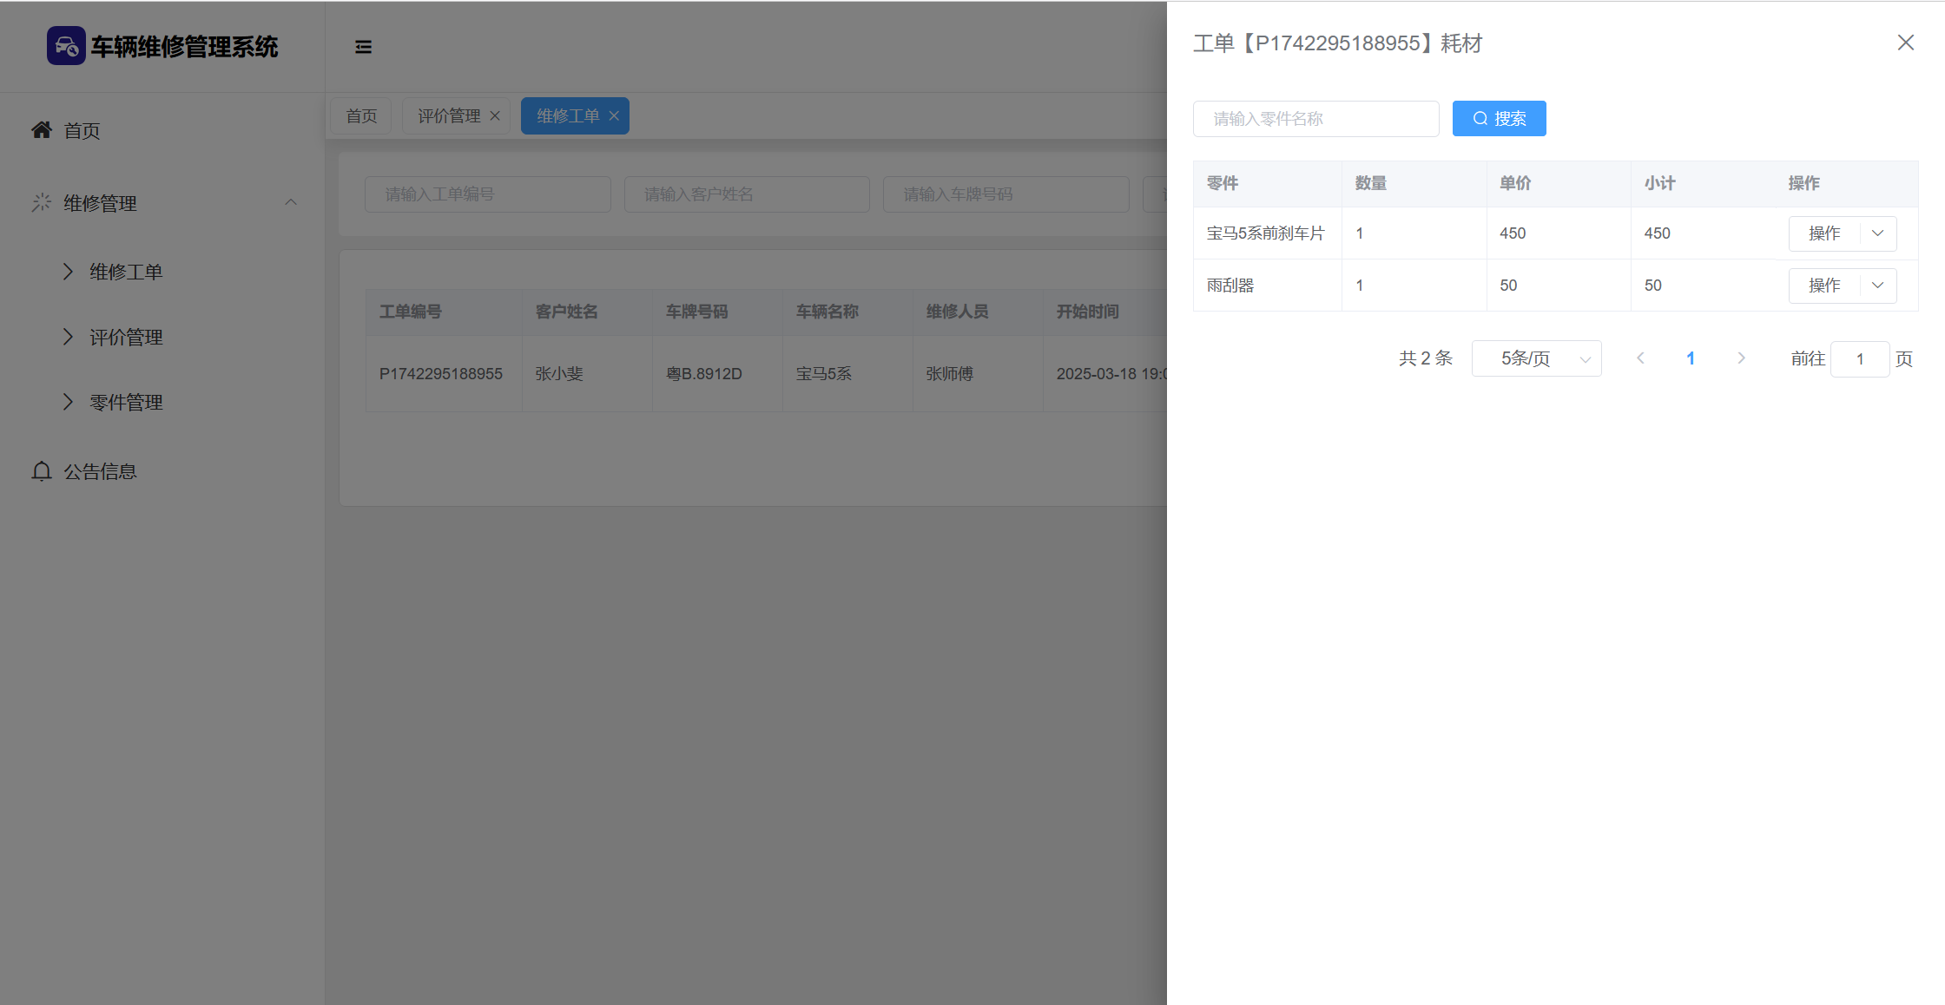Close the 维修工单 tab with its X
Image resolution: width=1945 pixels, height=1005 pixels.
pyautogui.click(x=614, y=116)
